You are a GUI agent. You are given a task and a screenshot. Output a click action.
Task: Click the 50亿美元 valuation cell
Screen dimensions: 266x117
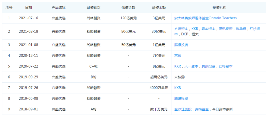(x=128, y=45)
